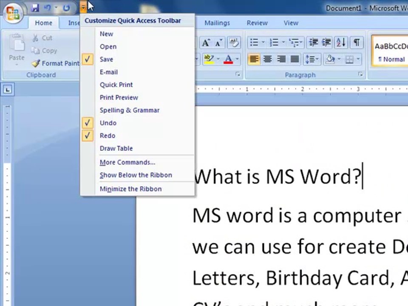Open the Undo history dropdown arrow

pyautogui.click(x=56, y=8)
